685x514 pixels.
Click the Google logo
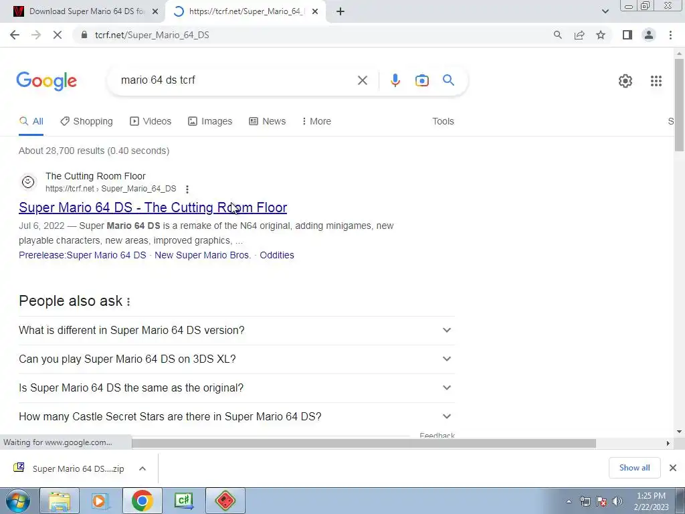pyautogui.click(x=46, y=81)
